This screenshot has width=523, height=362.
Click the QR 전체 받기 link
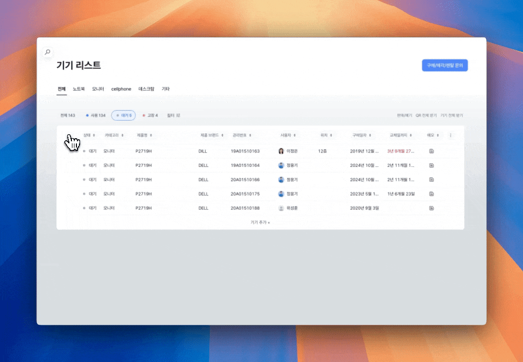426,116
